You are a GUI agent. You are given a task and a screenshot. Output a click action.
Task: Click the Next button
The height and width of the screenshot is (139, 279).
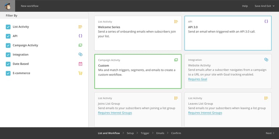point(270,133)
